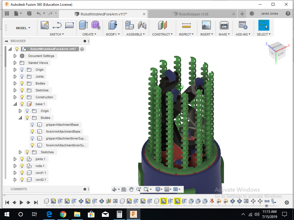Open the ASSEMBLE menu
The height and width of the screenshot is (220, 294).
(136, 34)
